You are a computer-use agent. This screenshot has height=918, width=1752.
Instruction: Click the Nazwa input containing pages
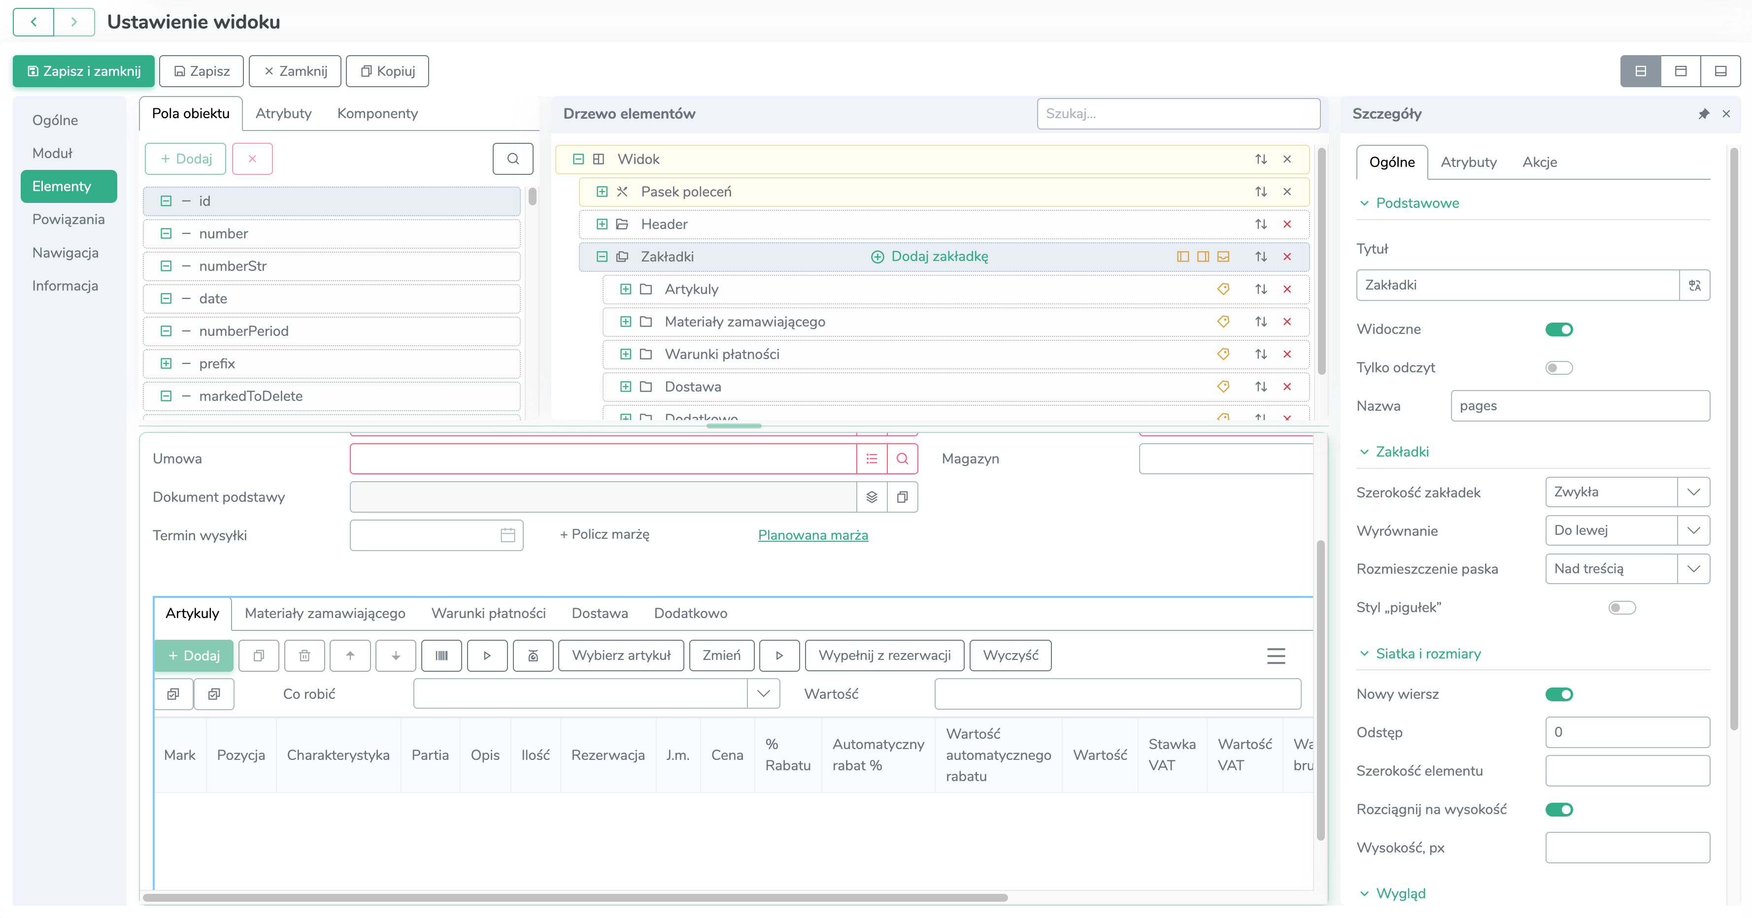pyautogui.click(x=1580, y=406)
